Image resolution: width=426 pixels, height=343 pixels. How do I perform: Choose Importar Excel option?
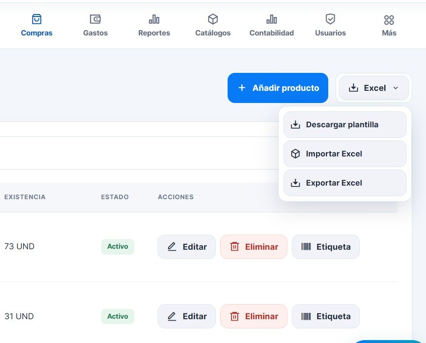pos(345,154)
